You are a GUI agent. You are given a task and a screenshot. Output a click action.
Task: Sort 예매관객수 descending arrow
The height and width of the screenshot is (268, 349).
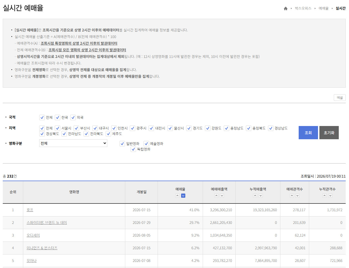click(297, 196)
